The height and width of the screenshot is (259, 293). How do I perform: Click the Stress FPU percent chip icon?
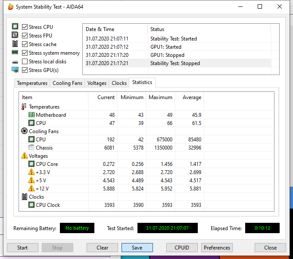pos(15,35)
